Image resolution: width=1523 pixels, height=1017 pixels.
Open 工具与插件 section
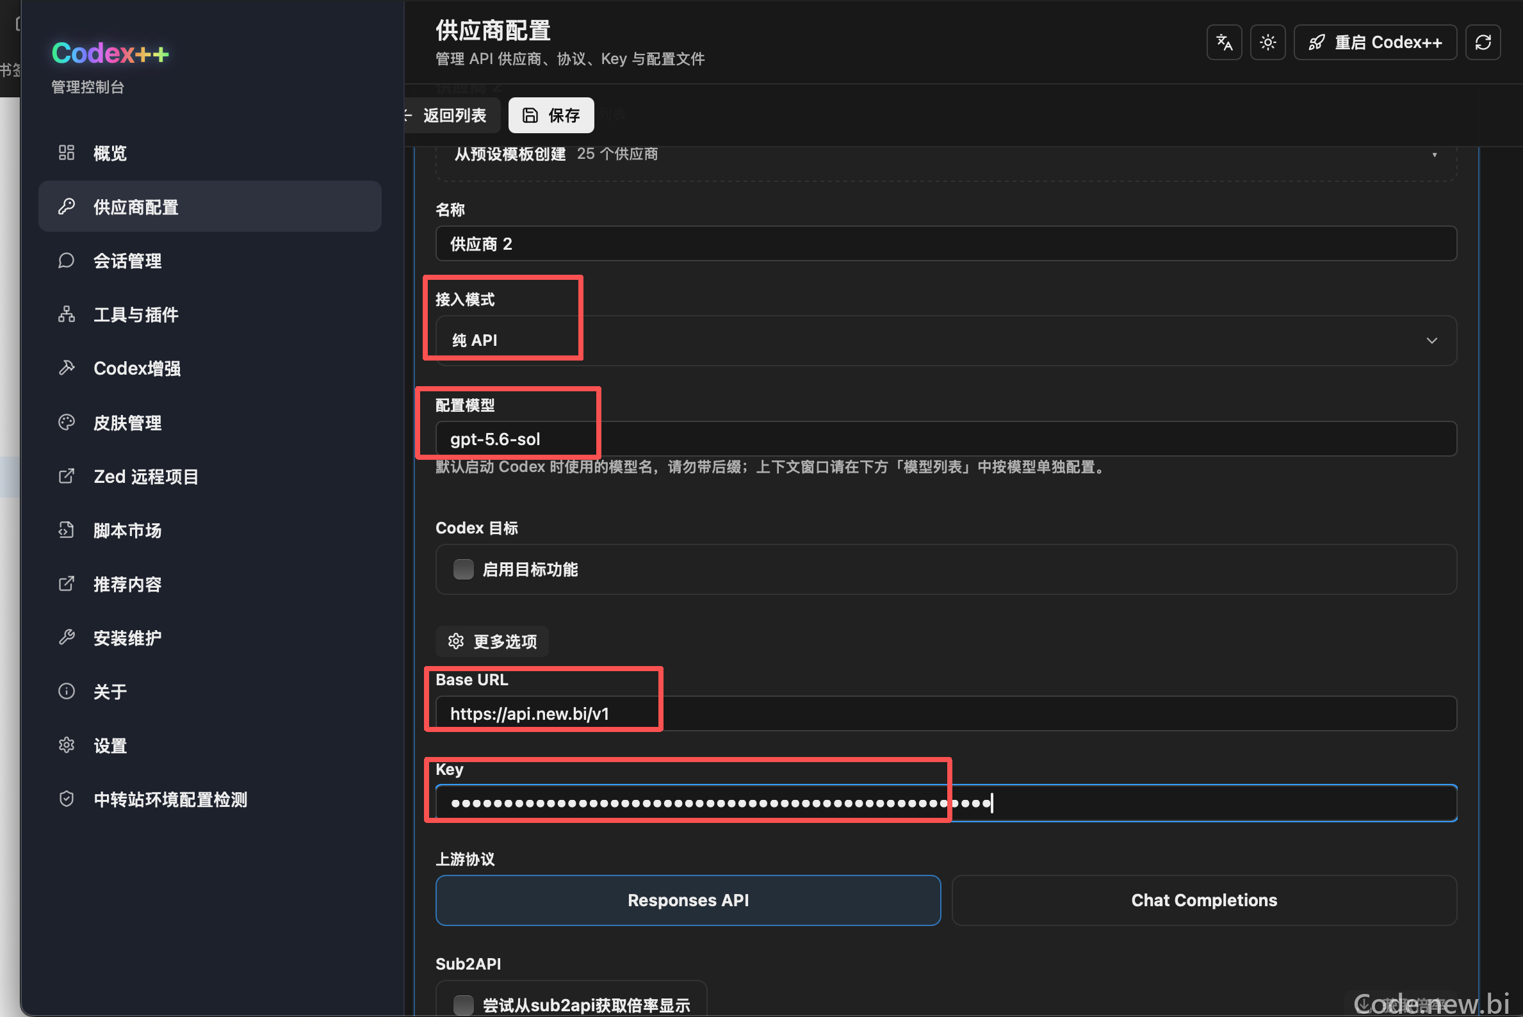pyautogui.click(x=209, y=314)
